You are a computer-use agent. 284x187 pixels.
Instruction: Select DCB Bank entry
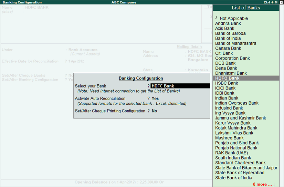(x=225, y=63)
